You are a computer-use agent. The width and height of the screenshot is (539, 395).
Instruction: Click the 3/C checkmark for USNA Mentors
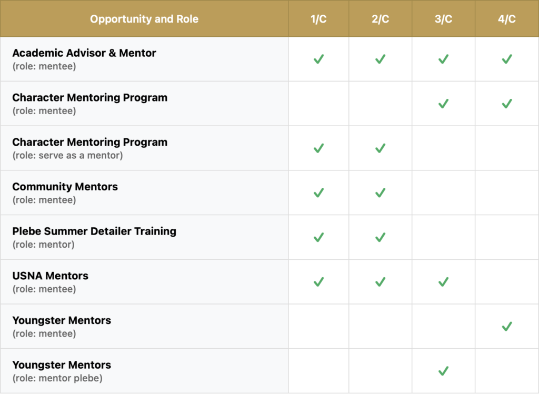(x=443, y=282)
